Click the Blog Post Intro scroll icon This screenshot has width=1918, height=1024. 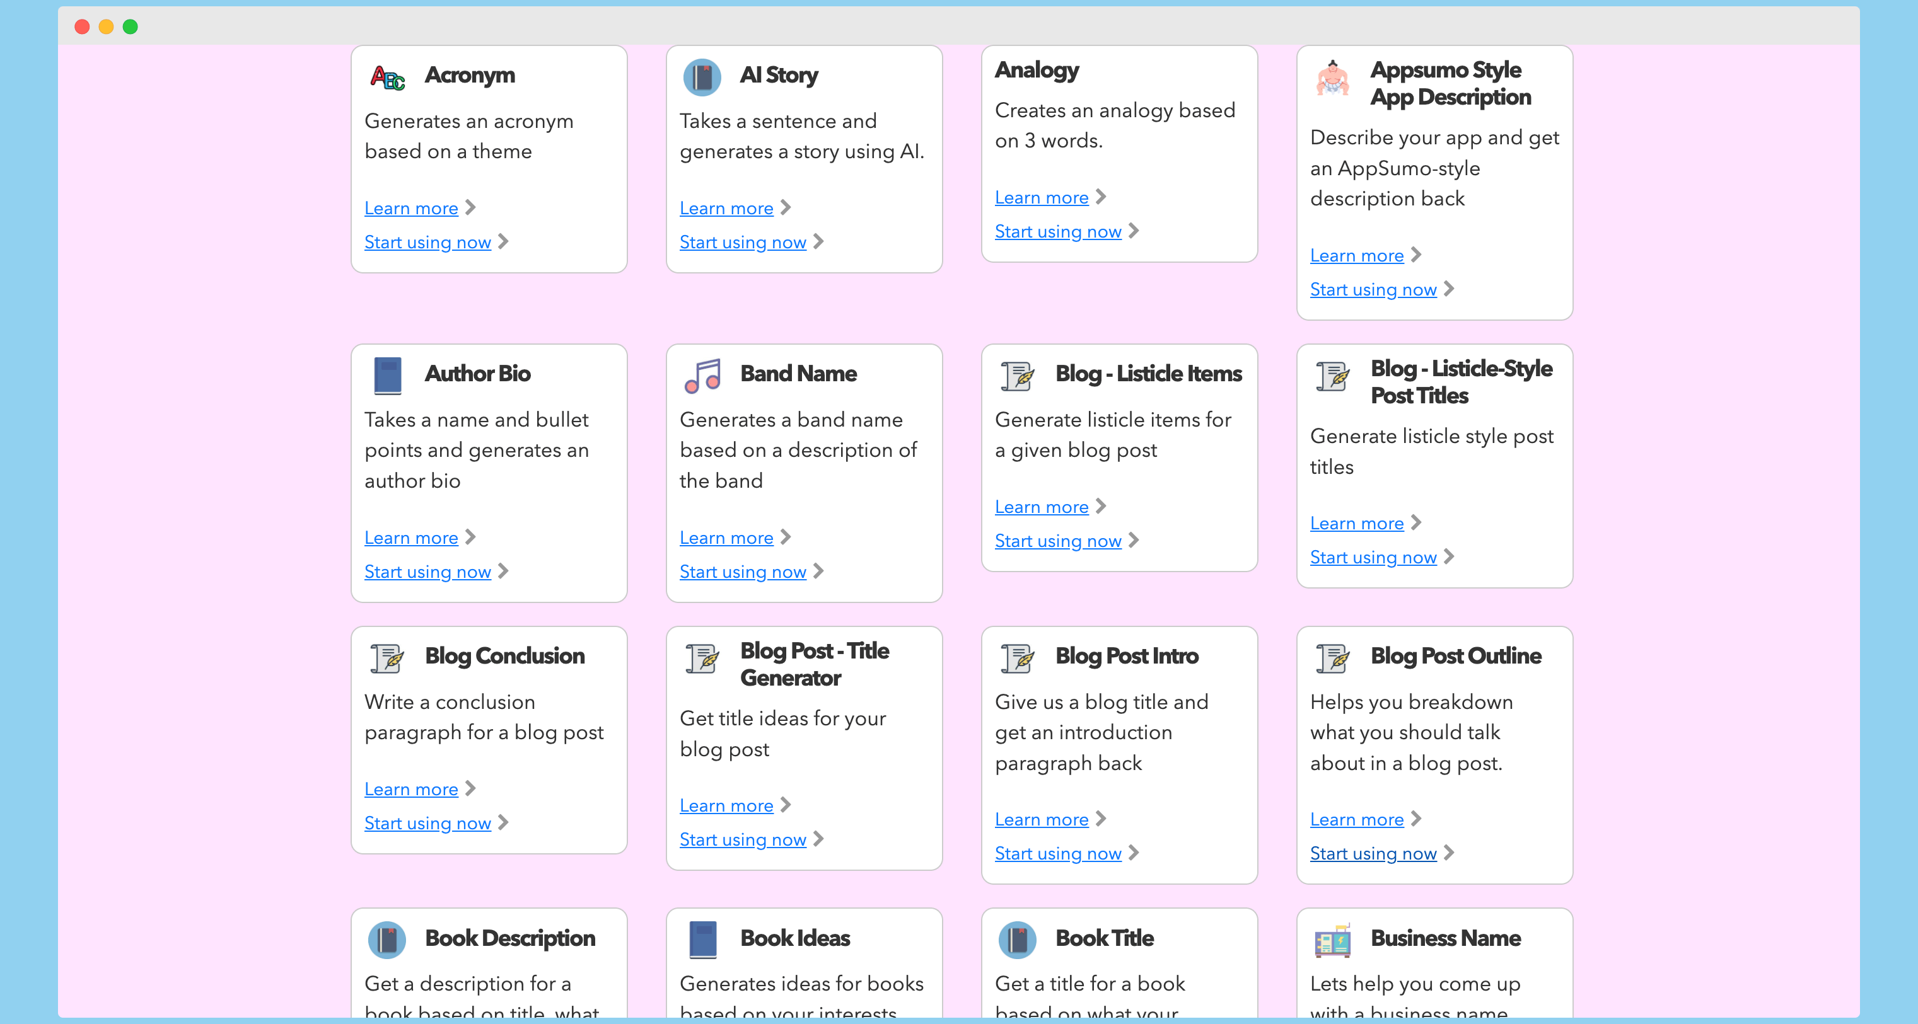1017,657
